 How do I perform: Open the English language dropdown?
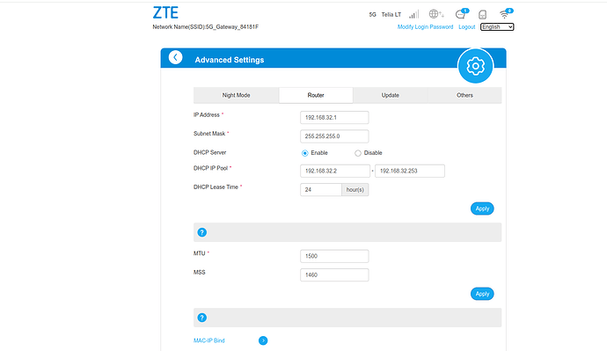click(x=497, y=26)
